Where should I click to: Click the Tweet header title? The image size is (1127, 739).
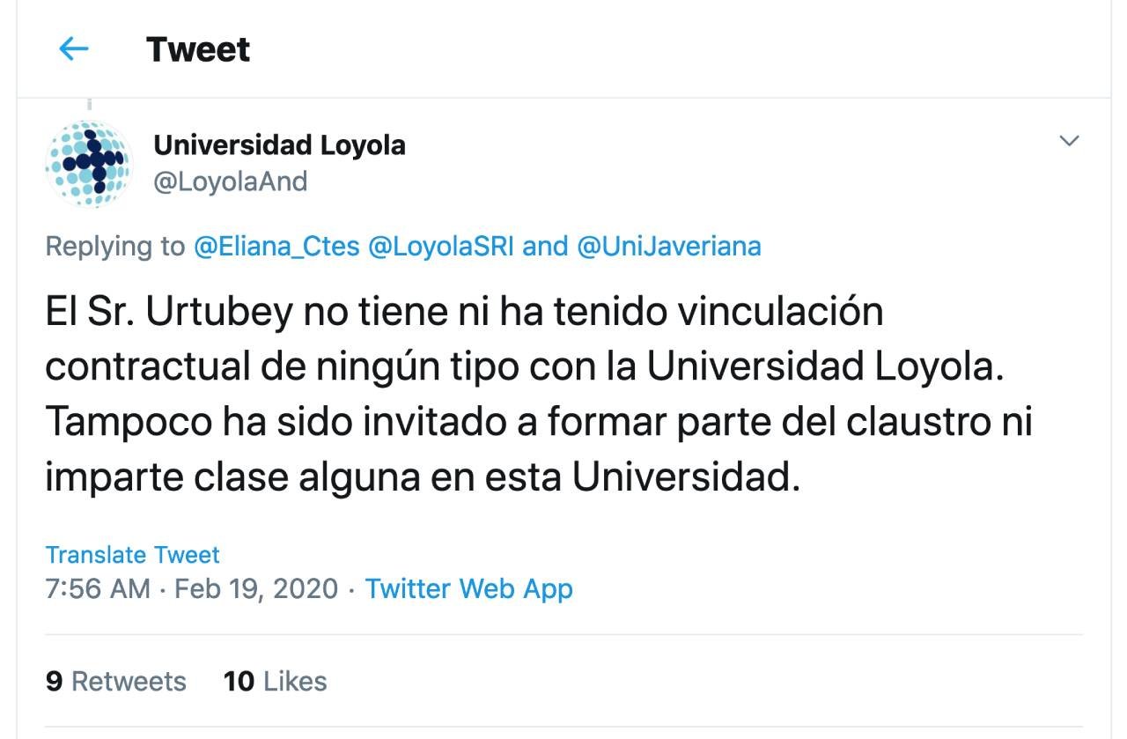[x=198, y=49]
